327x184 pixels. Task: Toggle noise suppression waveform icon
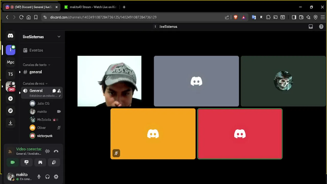(x=48, y=151)
